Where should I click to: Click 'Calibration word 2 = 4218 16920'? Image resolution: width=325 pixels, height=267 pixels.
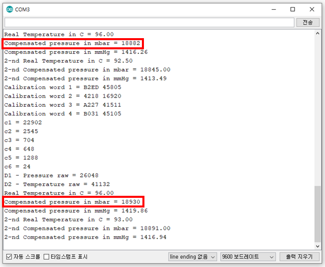(x=63, y=96)
